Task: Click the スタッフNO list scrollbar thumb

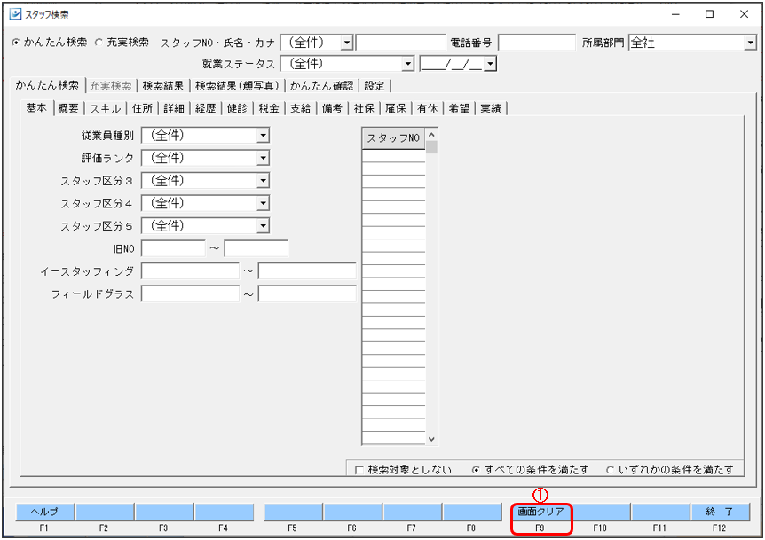Action: (431, 147)
